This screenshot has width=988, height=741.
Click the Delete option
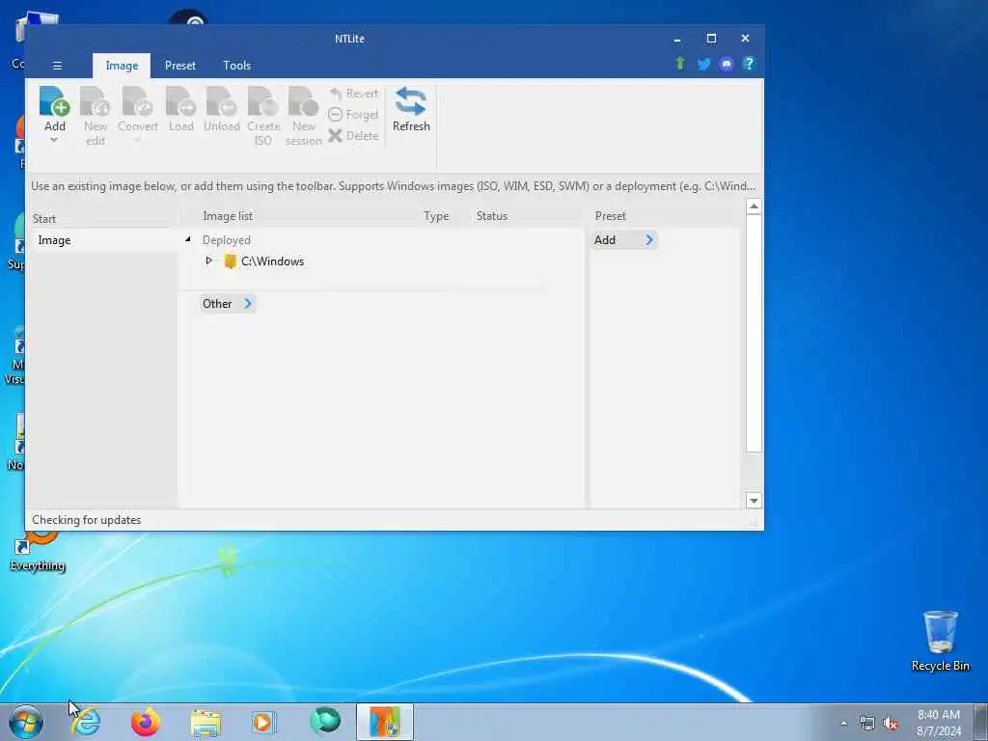pyautogui.click(x=353, y=135)
